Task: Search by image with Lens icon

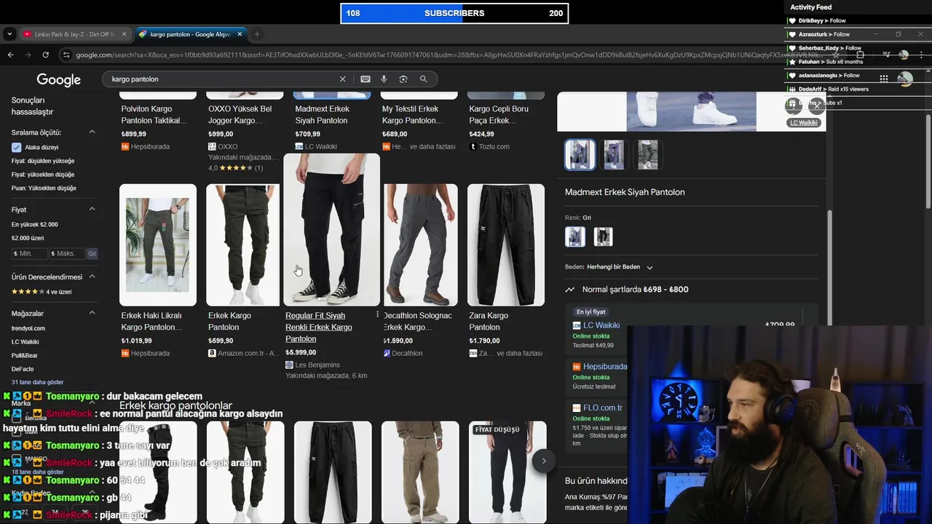Action: 403,79
